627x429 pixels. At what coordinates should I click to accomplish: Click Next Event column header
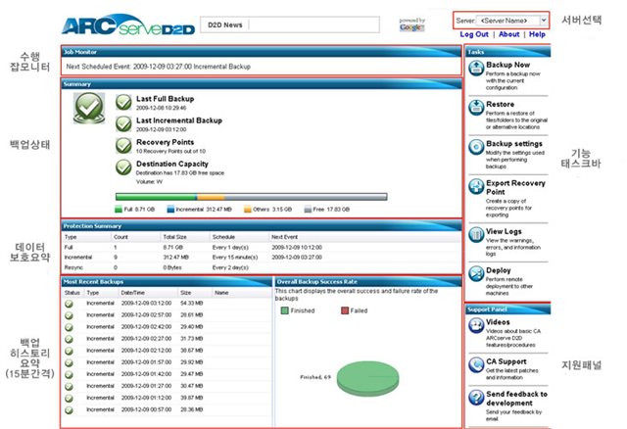tap(285, 237)
